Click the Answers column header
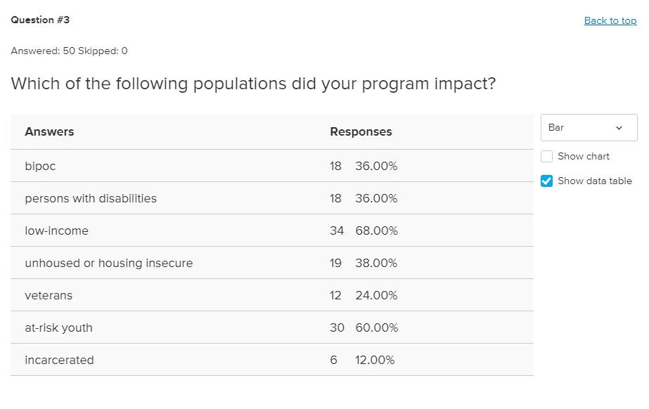This screenshot has height=409, width=649. [49, 131]
